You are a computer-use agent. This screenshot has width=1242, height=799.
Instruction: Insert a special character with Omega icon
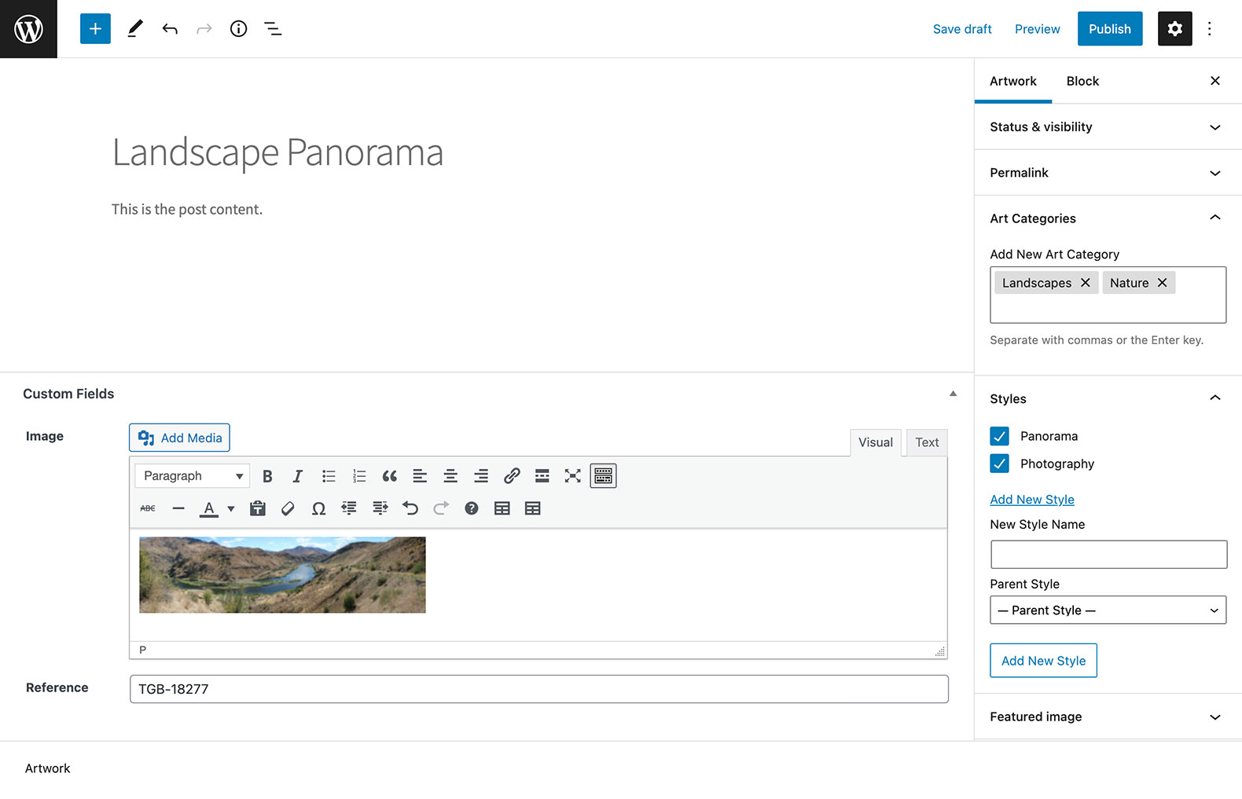click(x=318, y=508)
